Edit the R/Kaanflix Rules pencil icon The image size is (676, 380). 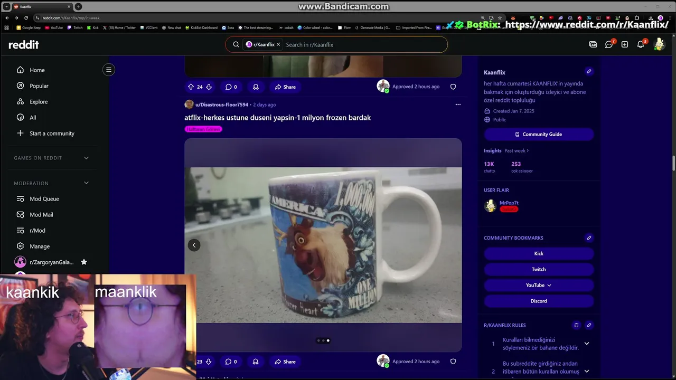click(589, 326)
